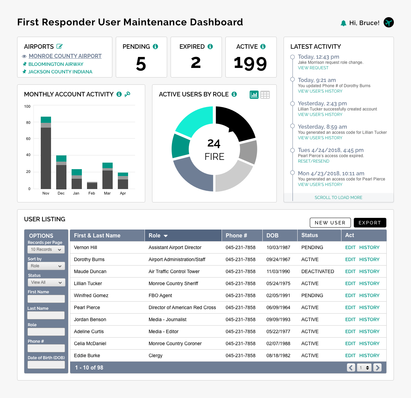View history for Jordan Benson
This screenshot has width=411, height=398.
369,319
